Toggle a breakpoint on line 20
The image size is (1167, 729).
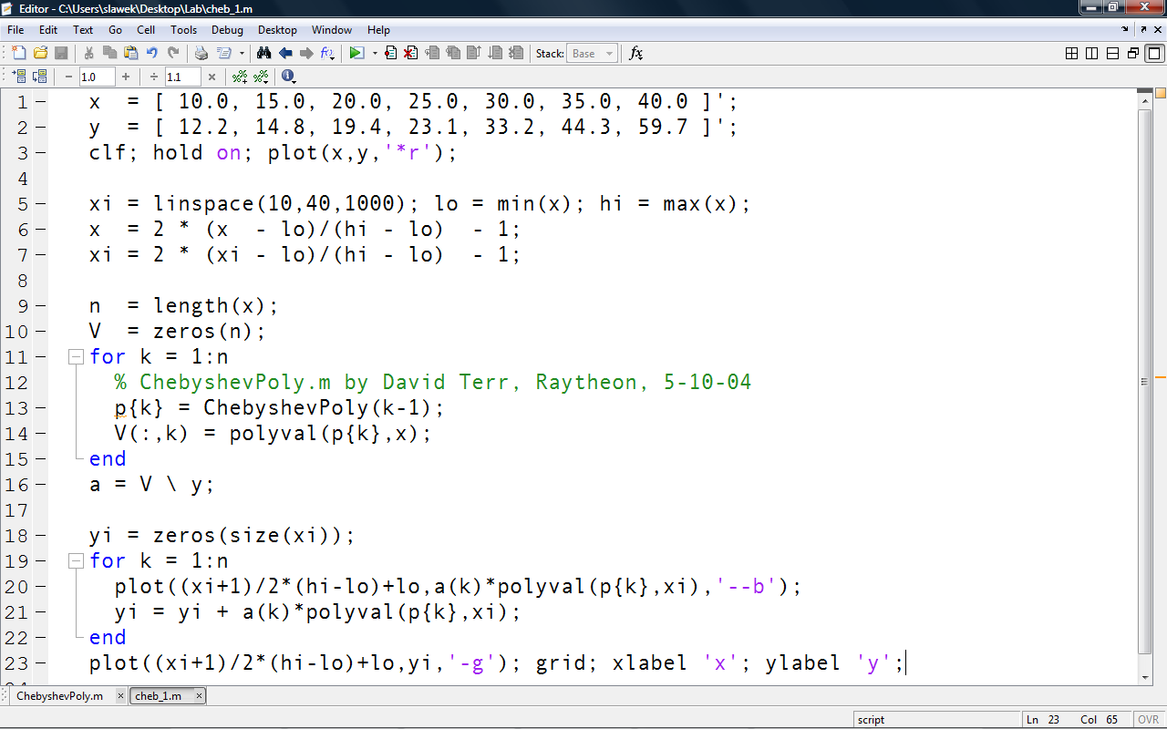(x=40, y=586)
